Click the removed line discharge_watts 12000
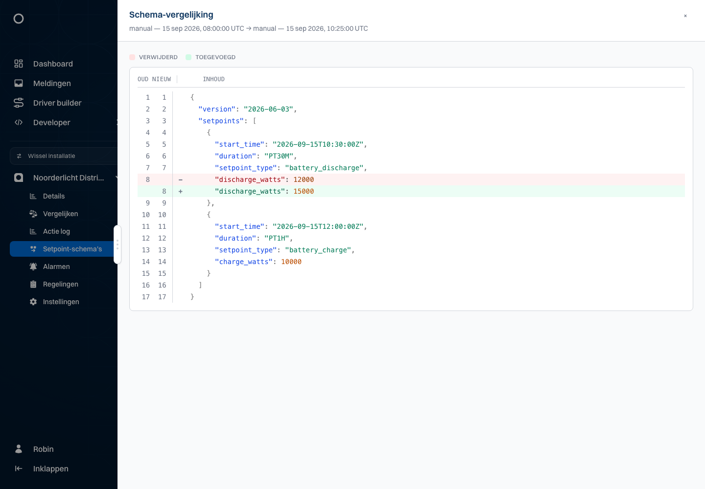705x489 pixels. (411, 179)
